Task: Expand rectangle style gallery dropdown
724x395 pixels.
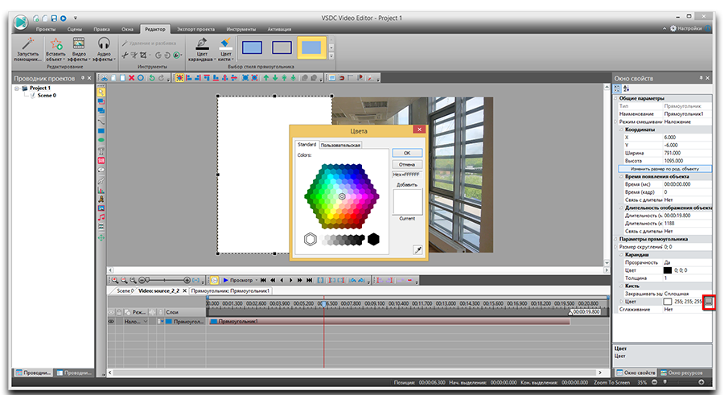Action: (331, 56)
